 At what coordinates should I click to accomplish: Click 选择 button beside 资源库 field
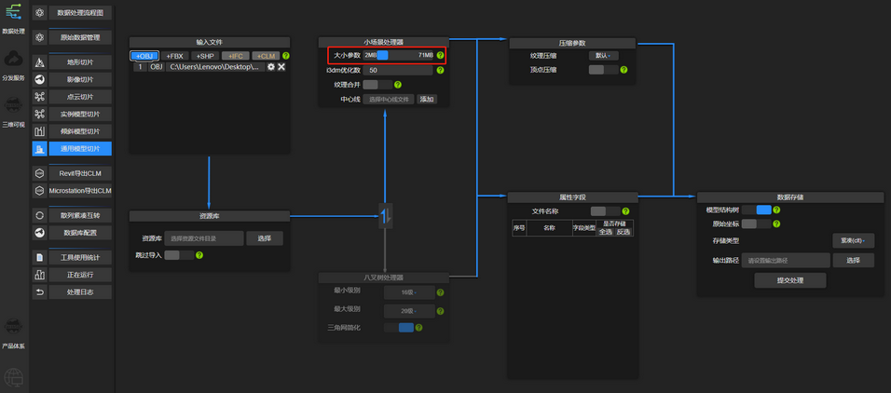pyautogui.click(x=265, y=238)
